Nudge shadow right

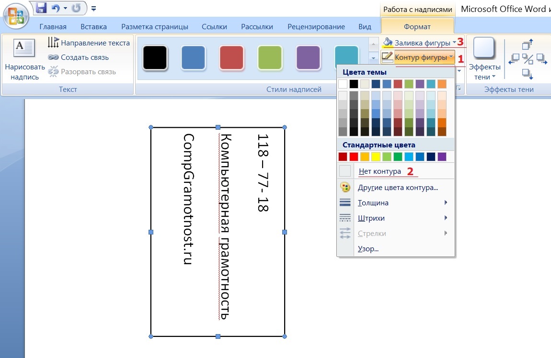(541, 59)
